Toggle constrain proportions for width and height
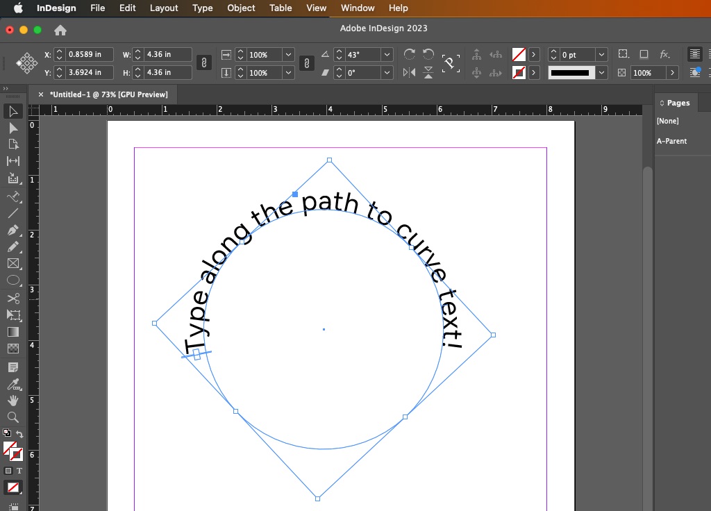This screenshot has width=711, height=511. [204, 63]
